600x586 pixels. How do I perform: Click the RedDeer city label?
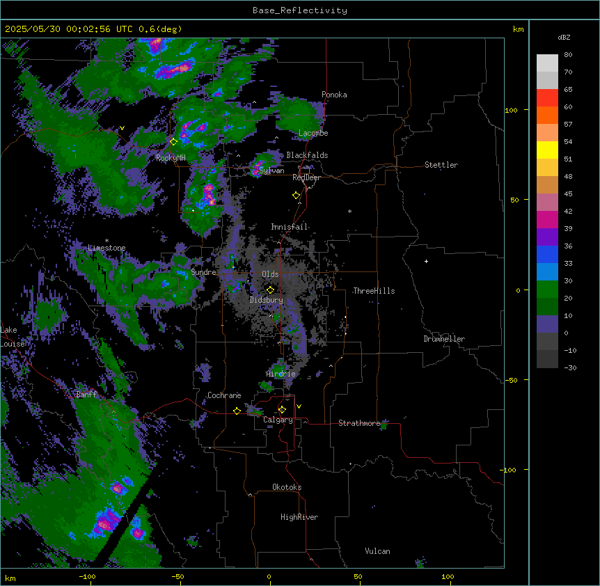tap(306, 177)
